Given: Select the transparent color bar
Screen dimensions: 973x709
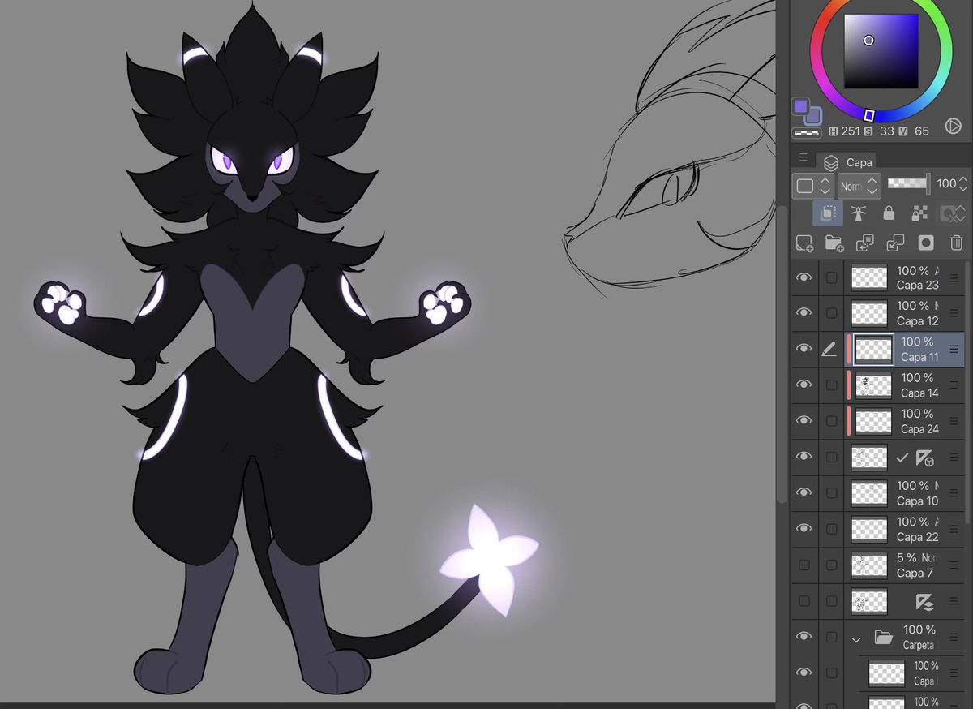Looking at the screenshot, I should [806, 132].
